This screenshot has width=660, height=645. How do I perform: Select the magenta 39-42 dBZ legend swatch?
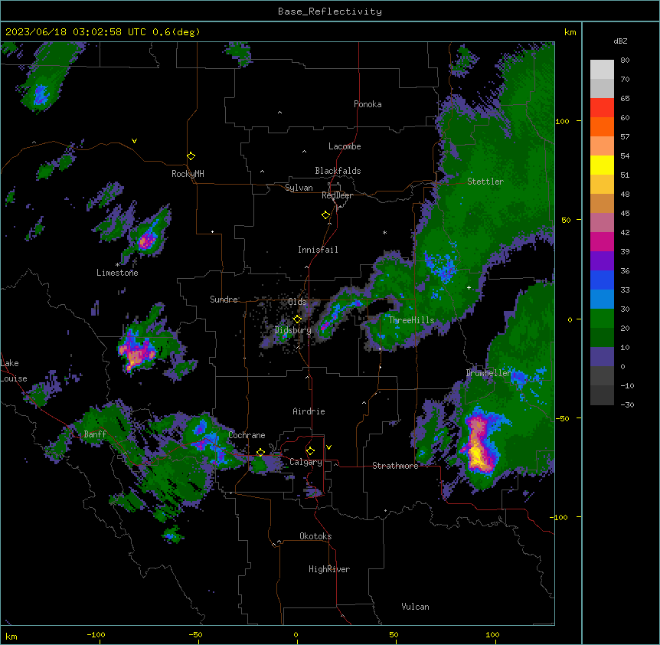602,241
